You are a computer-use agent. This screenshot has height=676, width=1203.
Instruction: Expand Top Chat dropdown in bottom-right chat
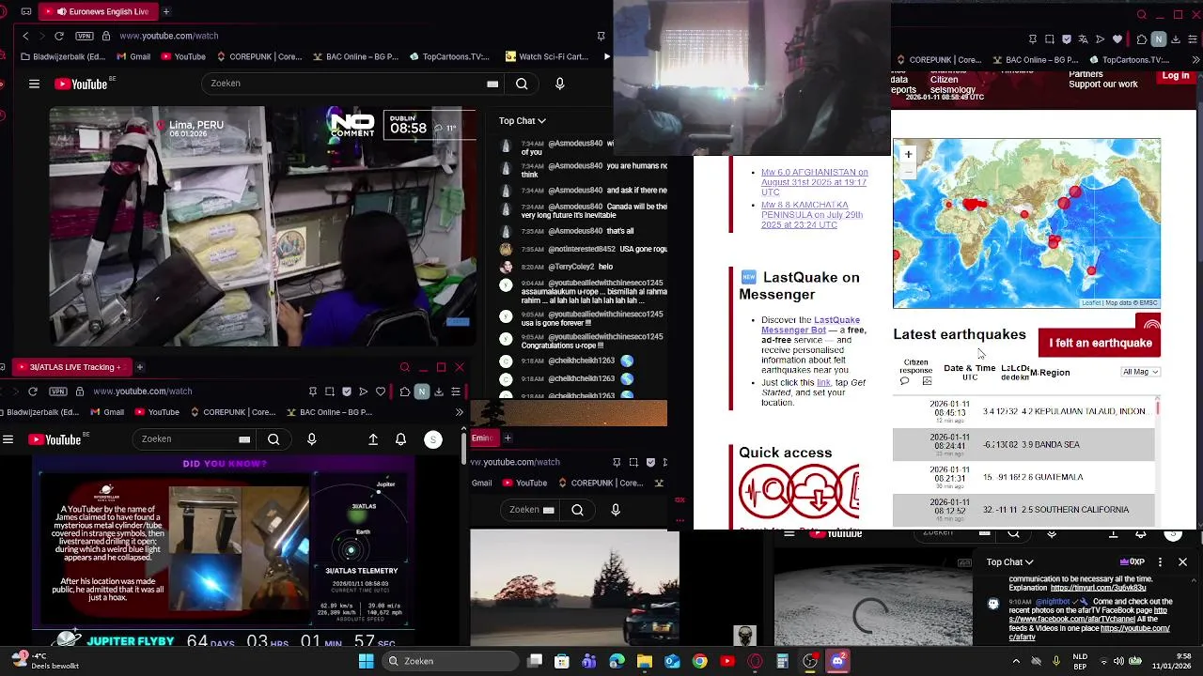pos(1010,562)
